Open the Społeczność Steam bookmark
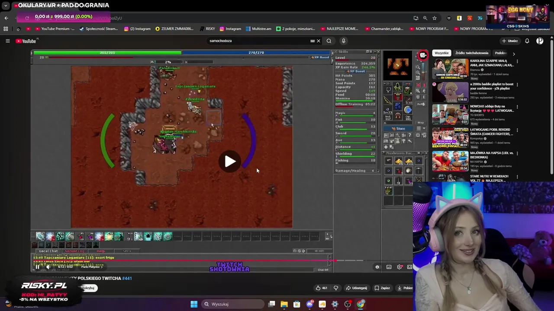The image size is (554, 311). tap(98, 29)
